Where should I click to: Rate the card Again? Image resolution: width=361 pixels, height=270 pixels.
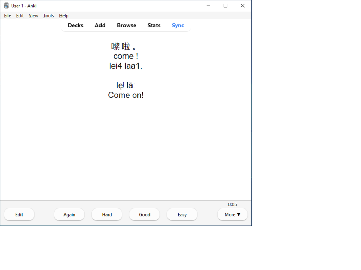[x=69, y=214]
